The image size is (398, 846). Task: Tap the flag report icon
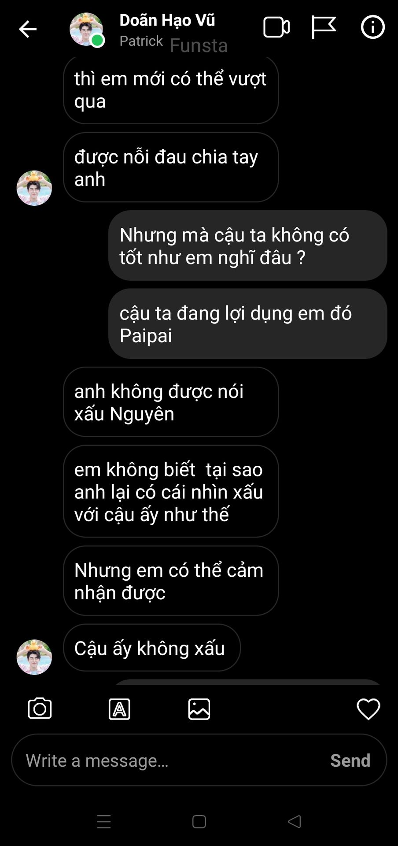pos(324,27)
